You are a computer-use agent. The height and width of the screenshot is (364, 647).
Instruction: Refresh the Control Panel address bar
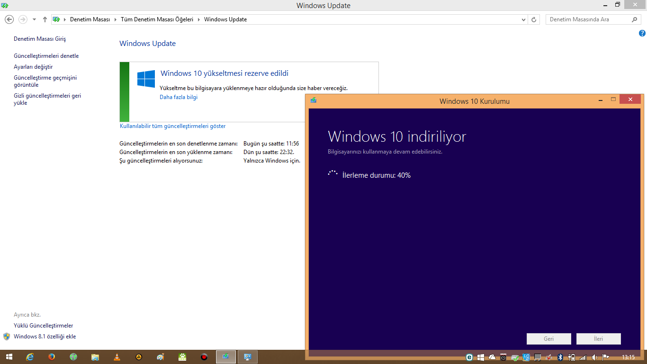coord(534,19)
